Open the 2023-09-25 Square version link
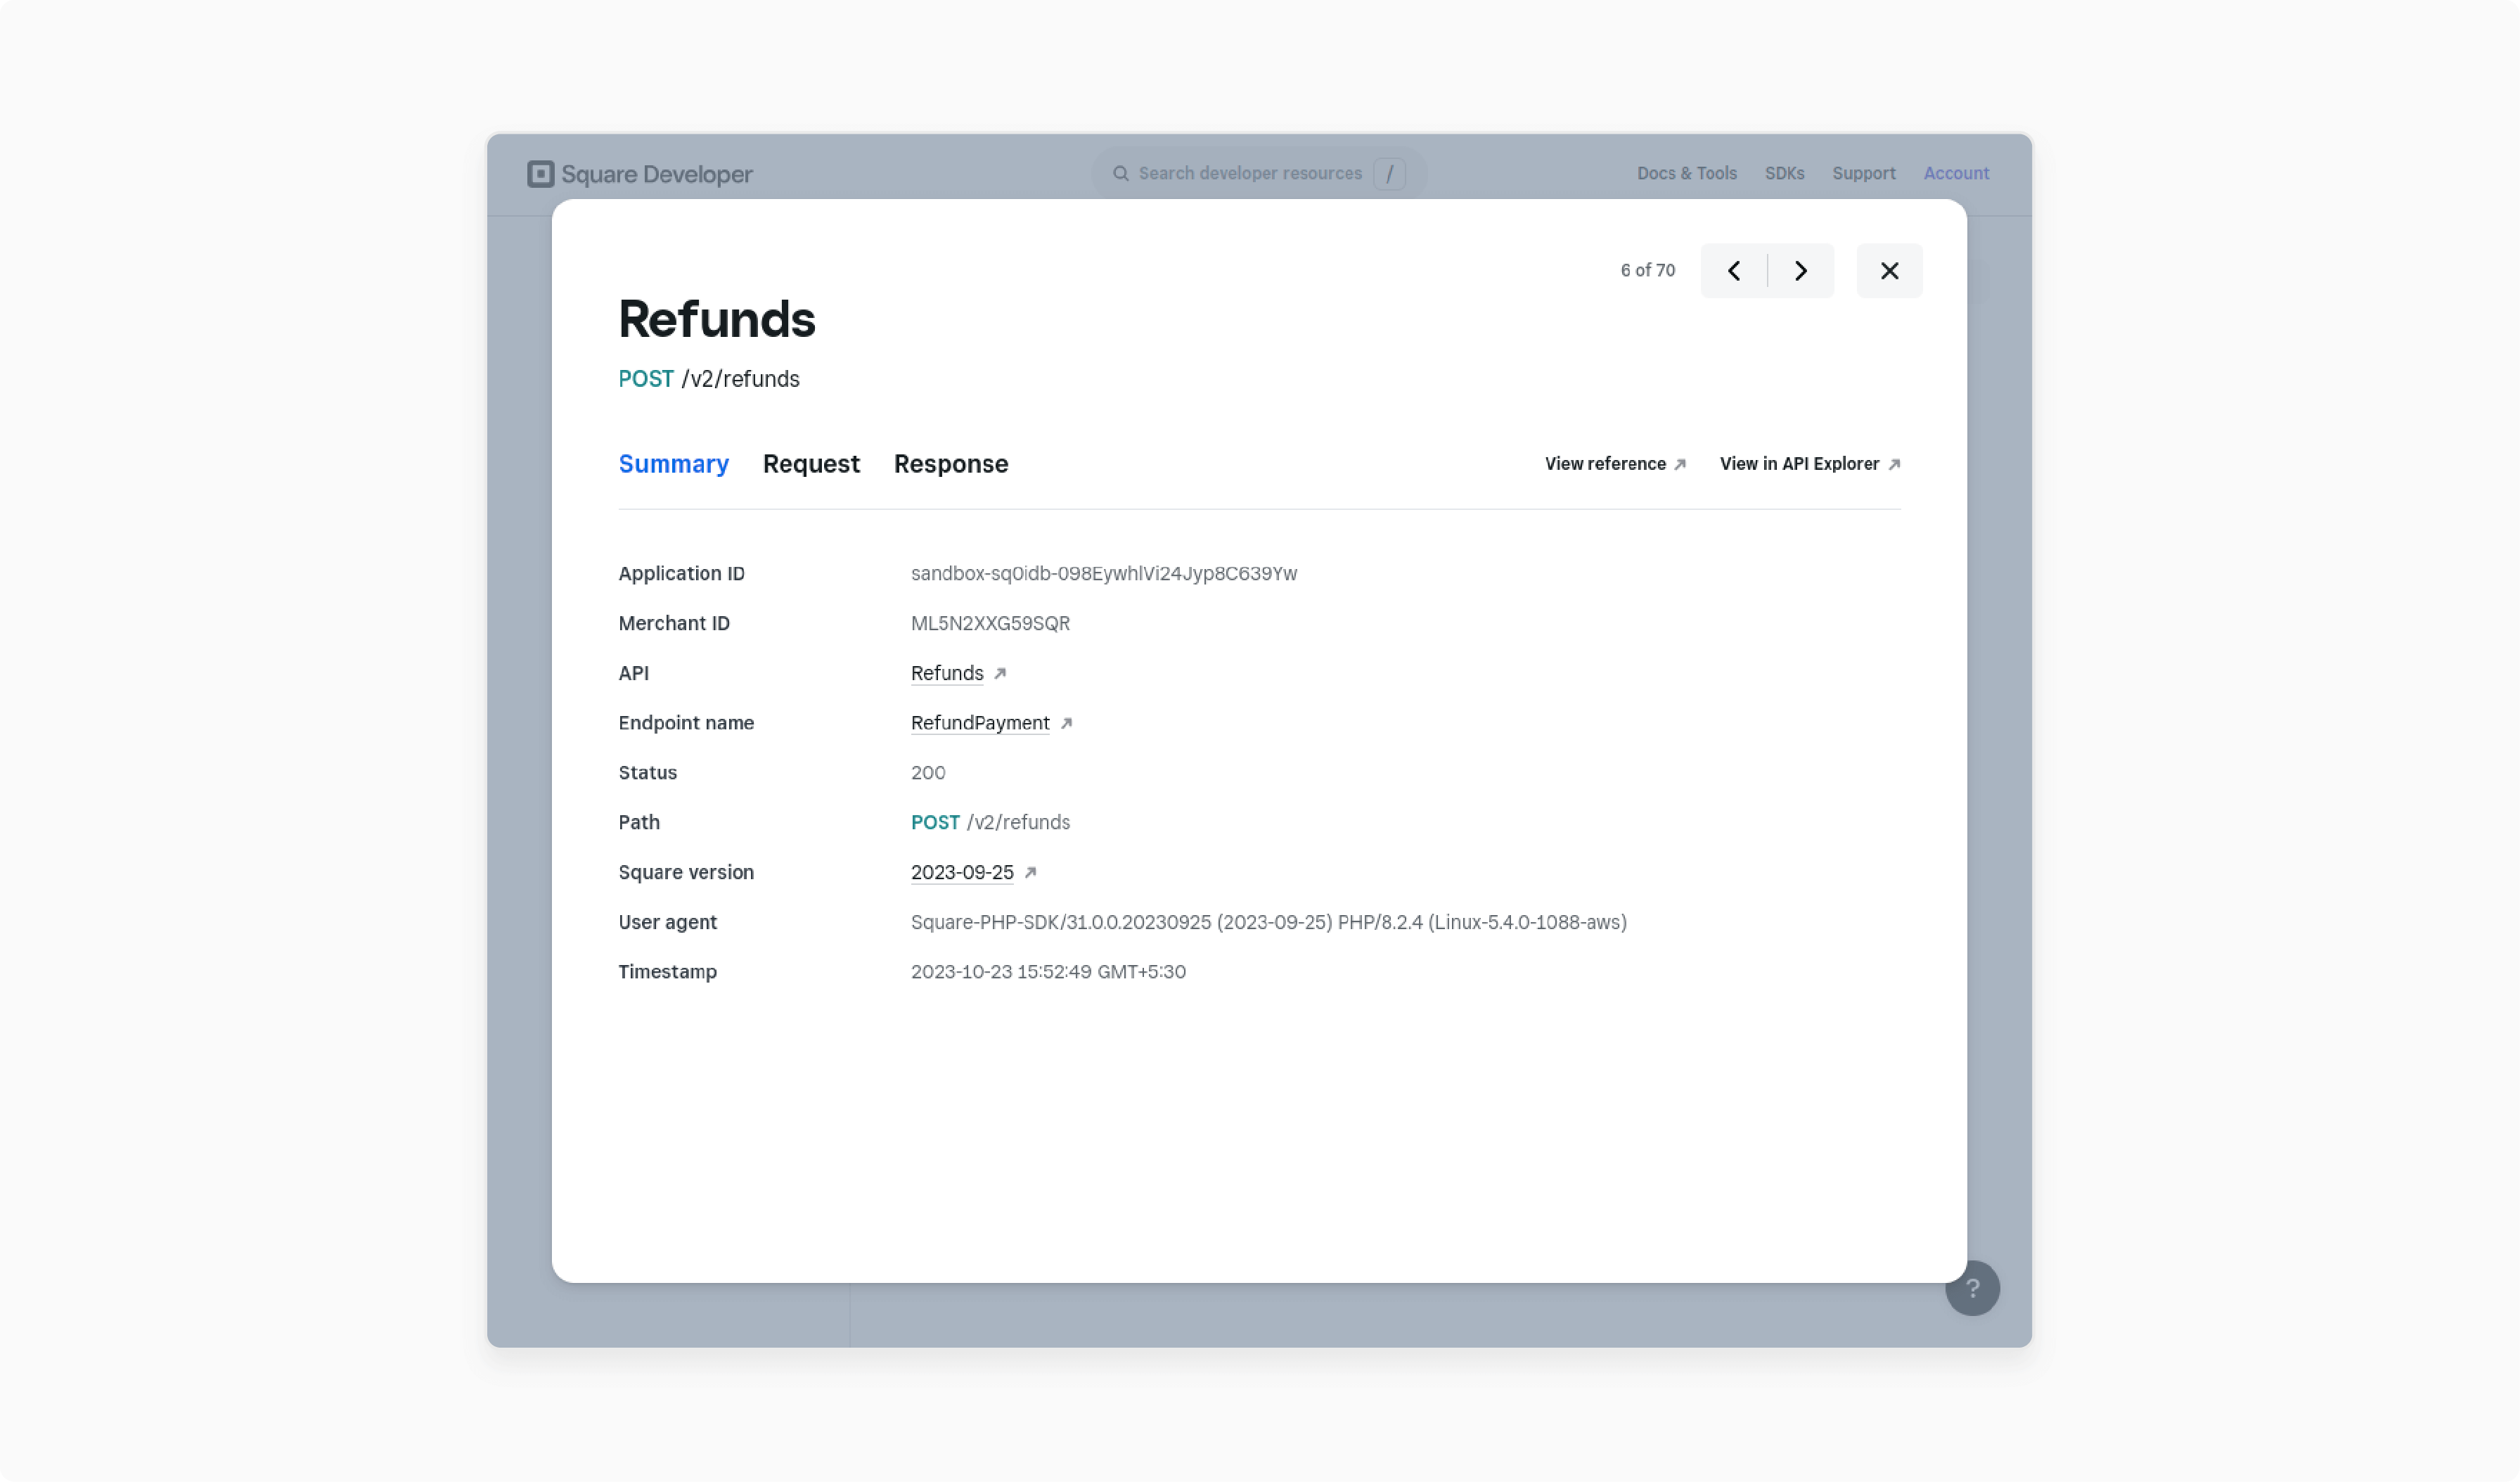 point(962,873)
